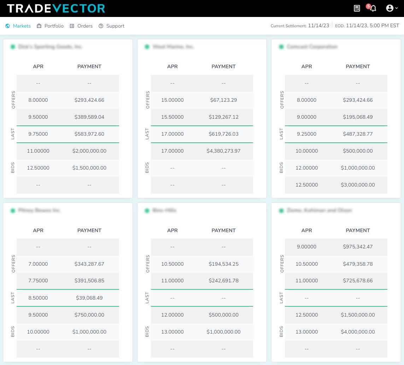
Task: Open the calculator icon in the header
Action: [x=357, y=8]
